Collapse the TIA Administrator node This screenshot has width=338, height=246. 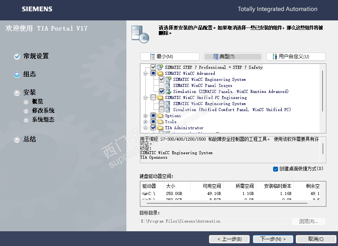(x=146, y=128)
